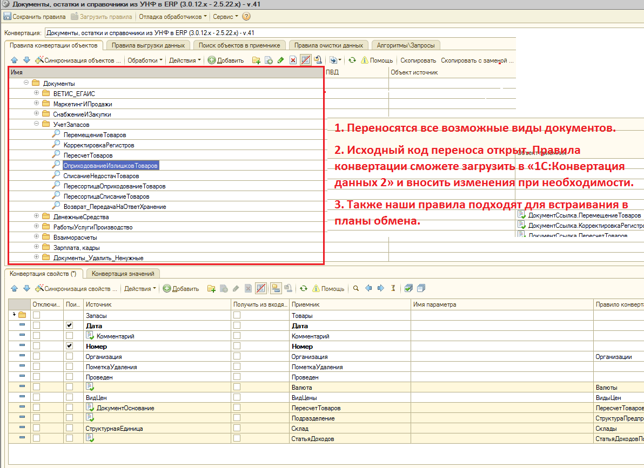Select the СписаниеНедостачТоваров rule
This screenshot has width=644, height=468.
pos(101,176)
